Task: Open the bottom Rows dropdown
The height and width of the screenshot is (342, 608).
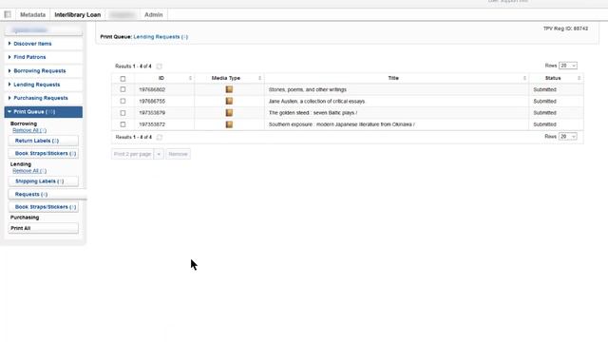Action: 568,137
